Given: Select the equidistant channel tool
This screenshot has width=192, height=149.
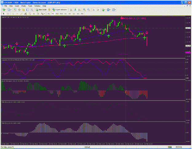Looking at the screenshot, I should click(25, 14).
